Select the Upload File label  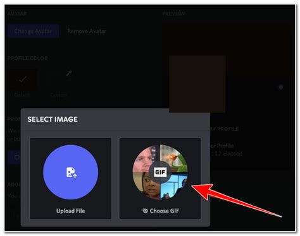tap(71, 211)
